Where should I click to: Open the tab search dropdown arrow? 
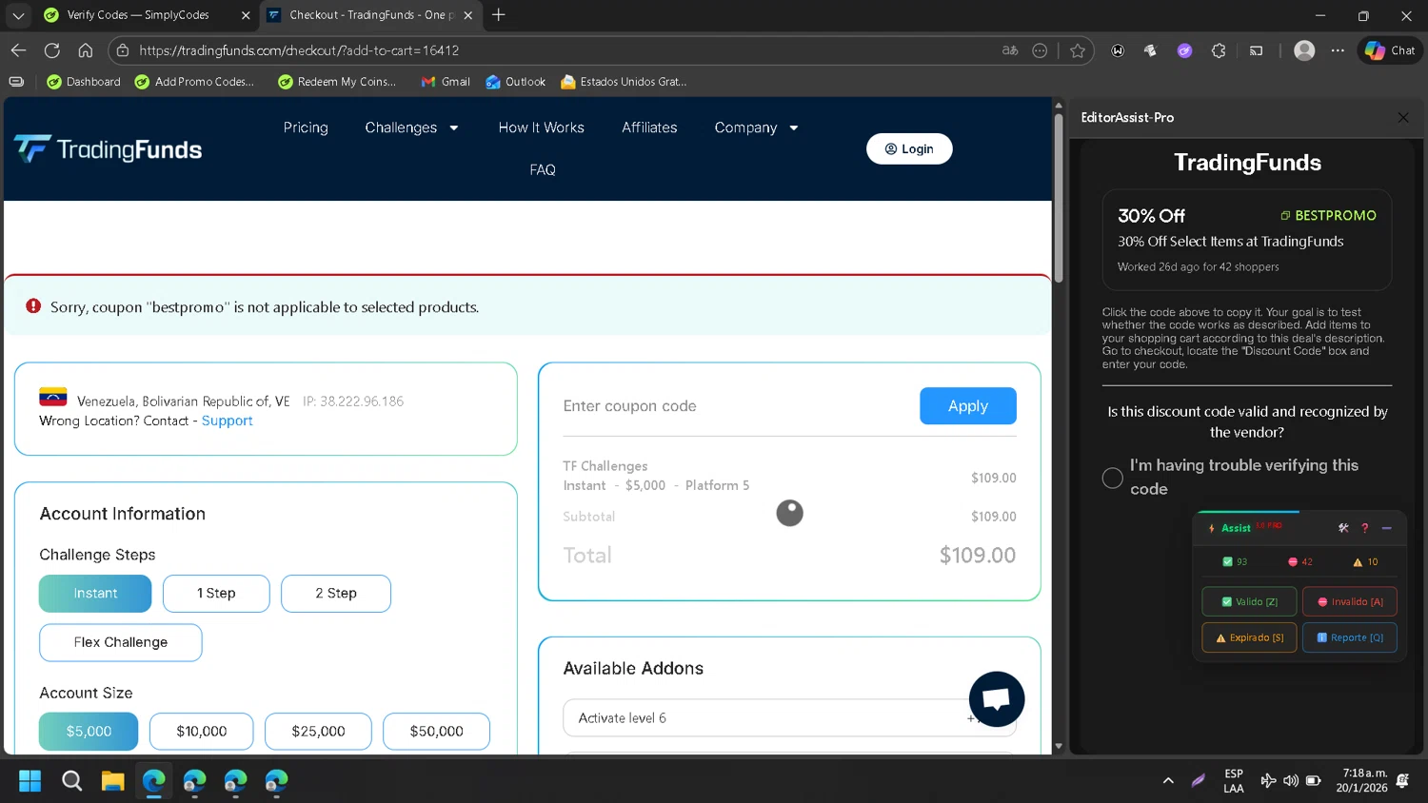coord(18,15)
